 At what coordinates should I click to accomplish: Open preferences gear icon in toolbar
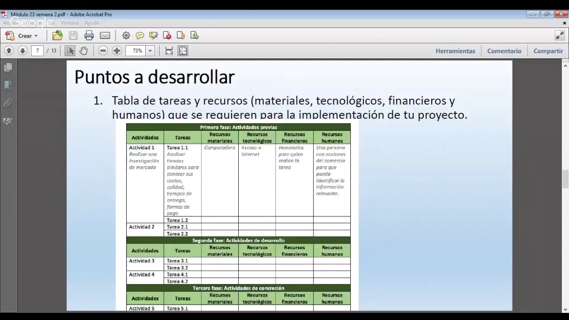pos(126,36)
